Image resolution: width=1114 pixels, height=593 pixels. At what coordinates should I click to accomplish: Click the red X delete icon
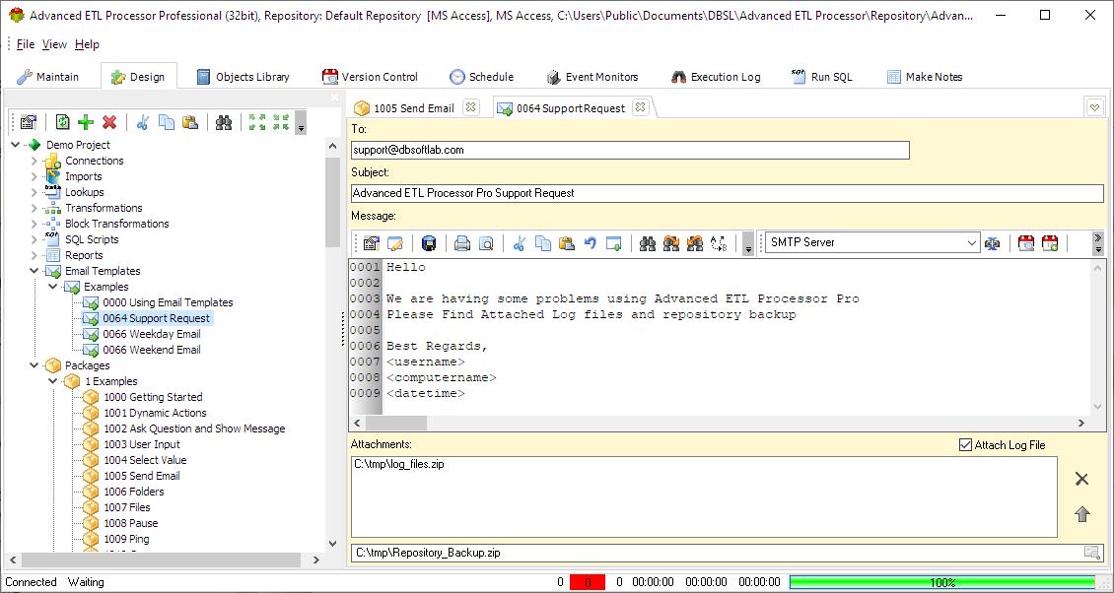(109, 122)
